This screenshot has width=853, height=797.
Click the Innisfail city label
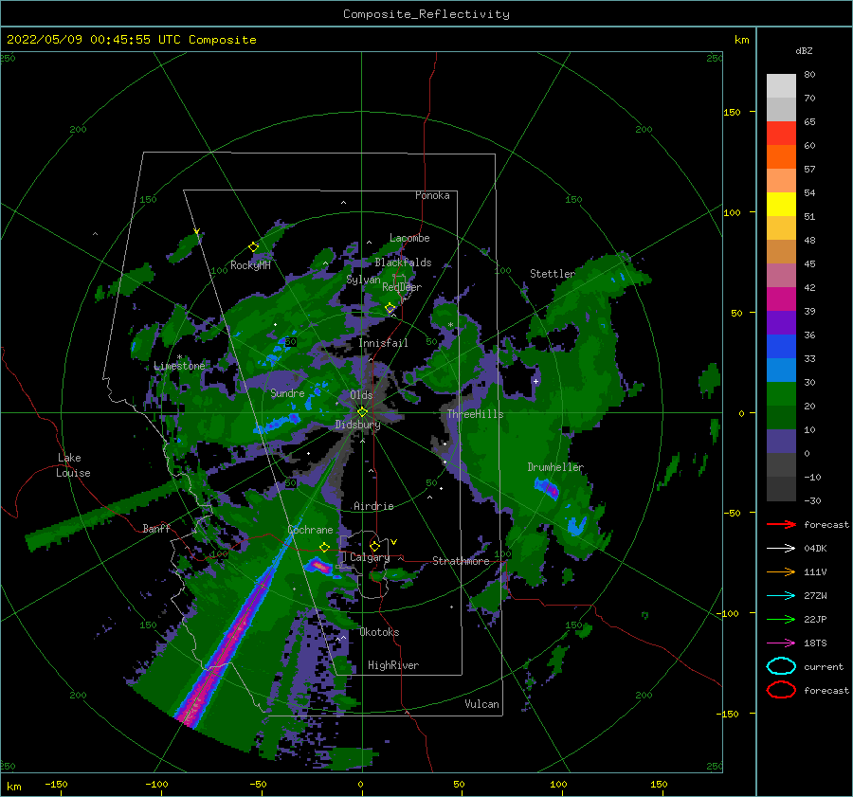coord(383,343)
